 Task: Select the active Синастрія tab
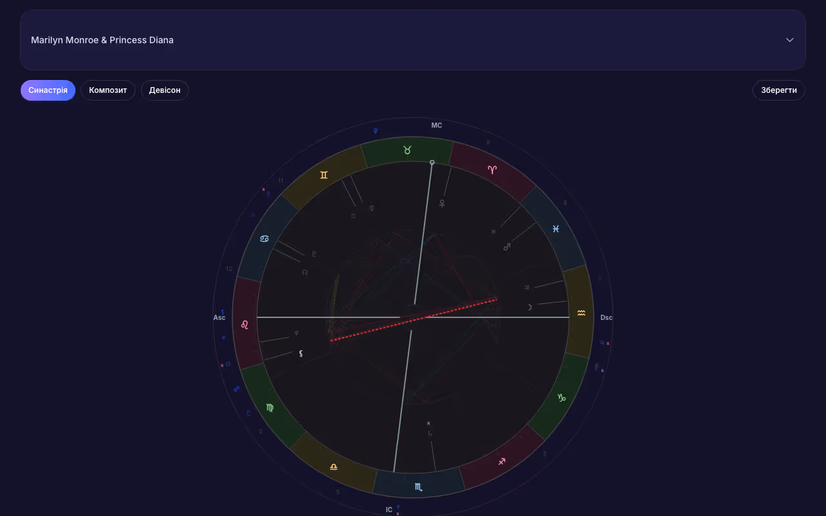click(48, 90)
